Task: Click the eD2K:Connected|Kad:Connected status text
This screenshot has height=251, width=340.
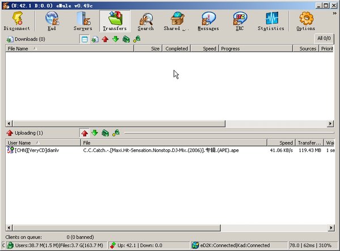Action: coord(235,245)
